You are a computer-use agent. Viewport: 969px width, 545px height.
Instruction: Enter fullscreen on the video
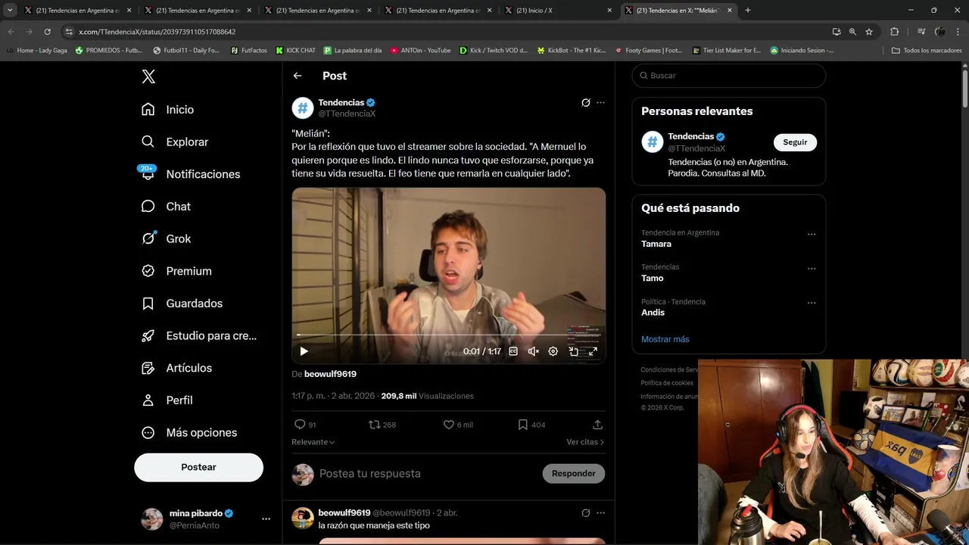(593, 351)
